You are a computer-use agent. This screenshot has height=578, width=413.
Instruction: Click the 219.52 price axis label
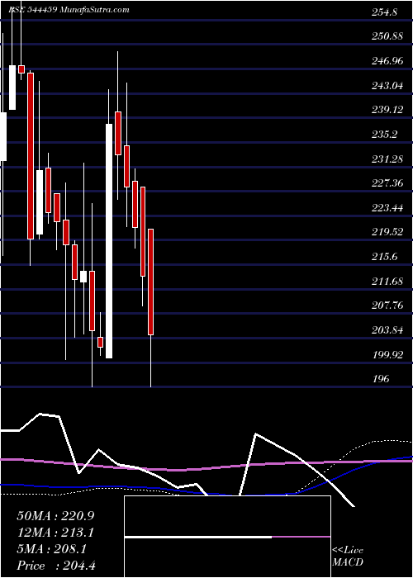tap(387, 232)
